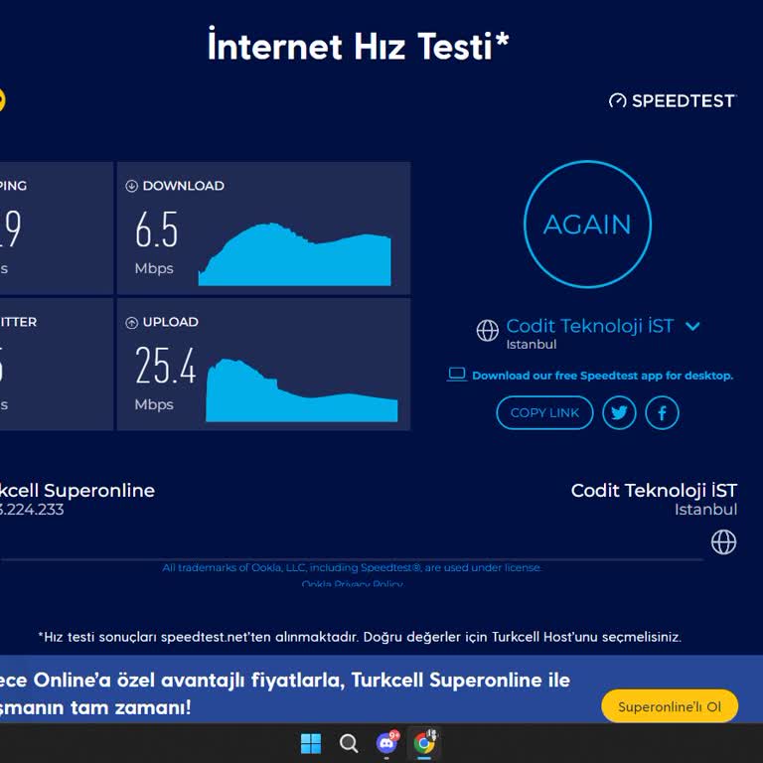Expand the Codit Teknoloji İST server dropdown chevron
This screenshot has height=763, width=763.
[692, 326]
